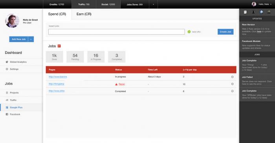The height and width of the screenshot is (143, 275).
Task: Click the red Google Plus icon beside Jobs heading
Action: 59,46
